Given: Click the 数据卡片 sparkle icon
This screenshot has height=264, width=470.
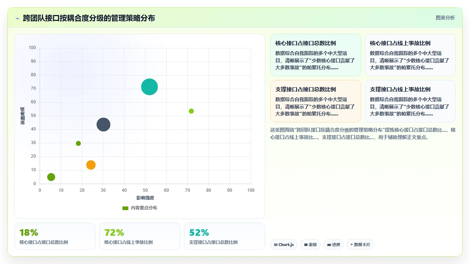Looking at the screenshot, I should 352,245.
